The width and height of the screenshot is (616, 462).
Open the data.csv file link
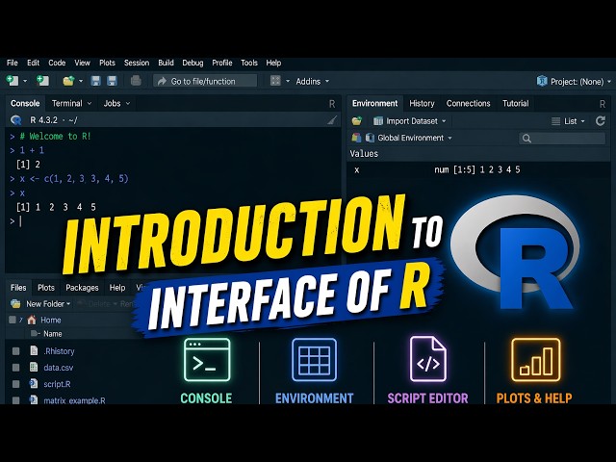(58, 368)
